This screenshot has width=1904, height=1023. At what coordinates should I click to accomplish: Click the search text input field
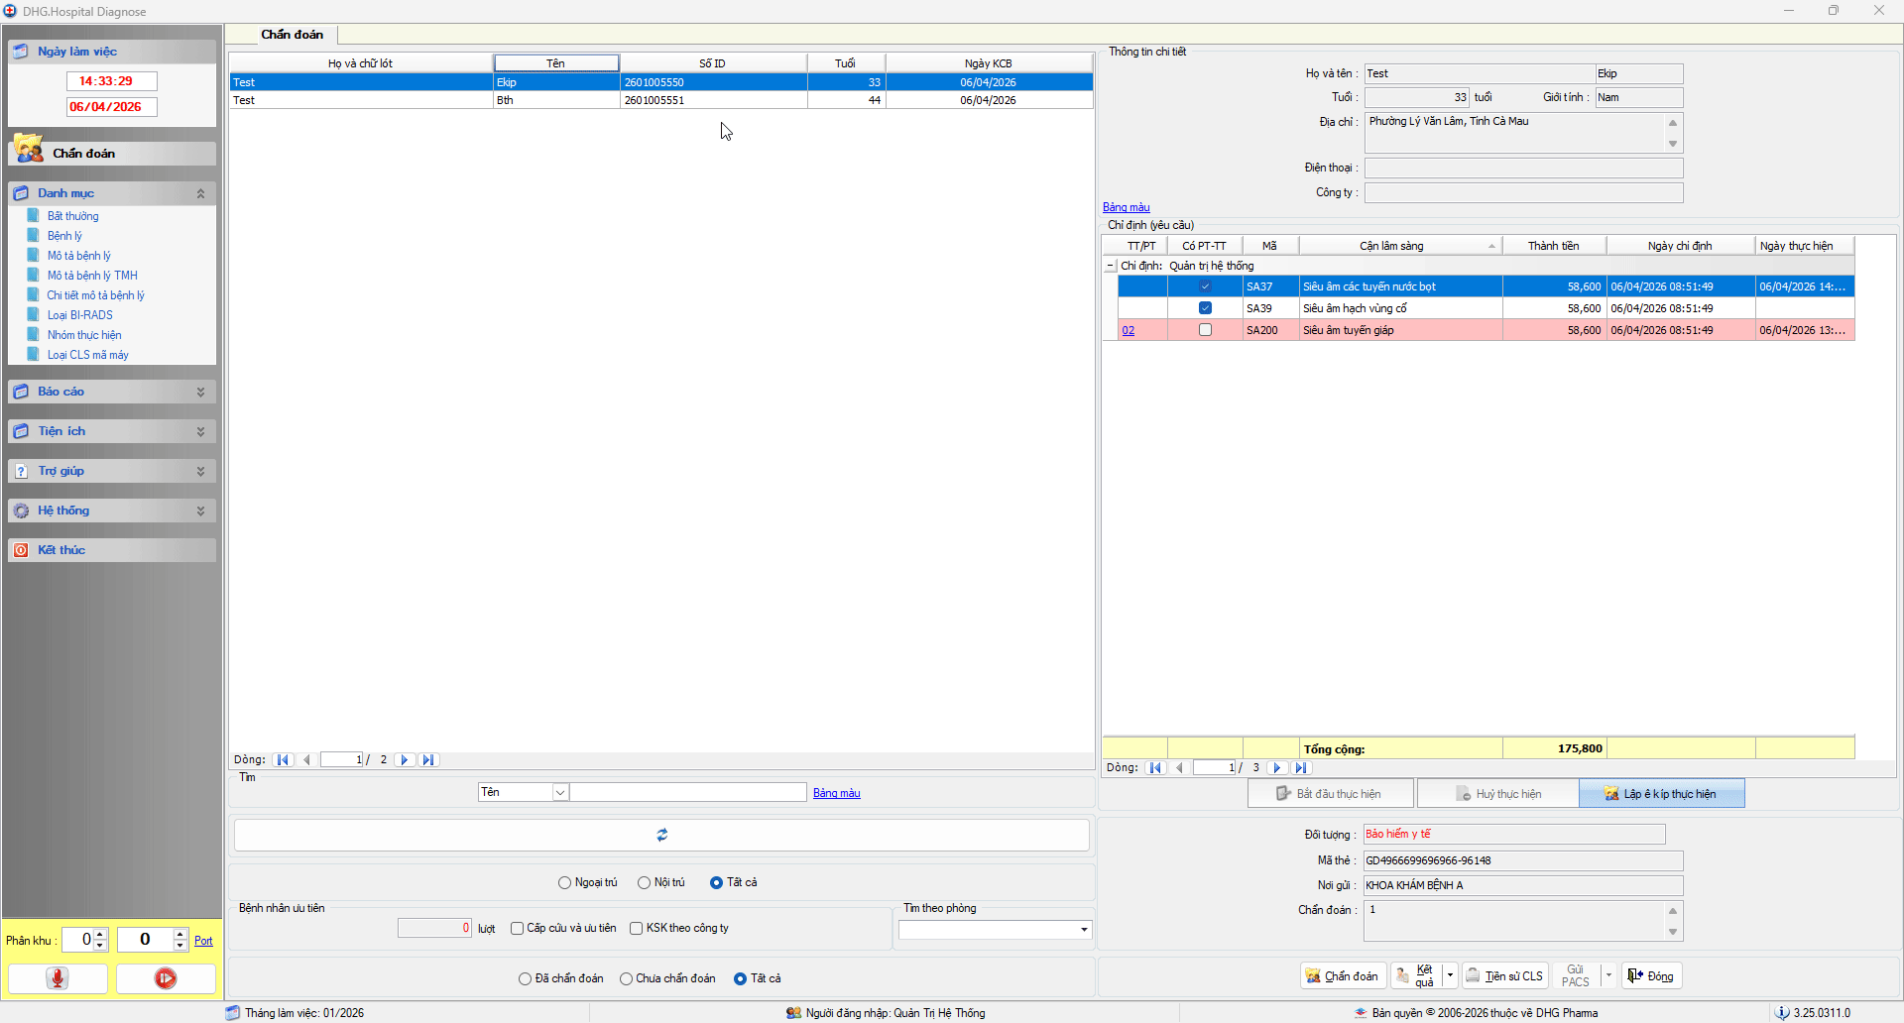pyautogui.click(x=688, y=792)
